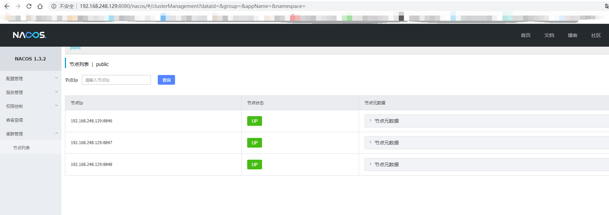Click the NACOS logo
Screen dimensions: 609x215
tap(30, 35)
